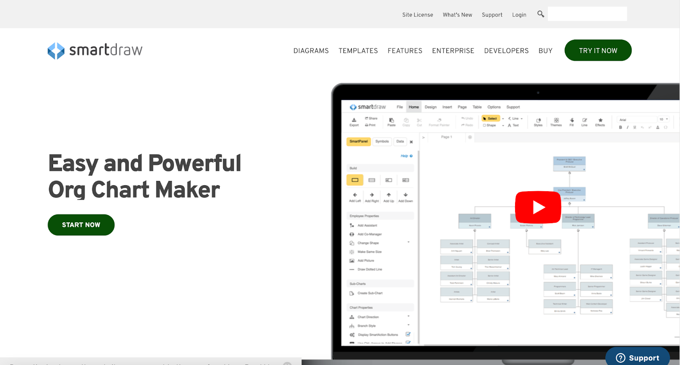Viewport: 680px width, 365px height.
Task: Expand the Chart Direction dropdown arrow
Action: coord(408,316)
